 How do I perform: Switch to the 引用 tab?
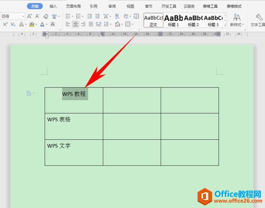pyautogui.click(x=94, y=6)
